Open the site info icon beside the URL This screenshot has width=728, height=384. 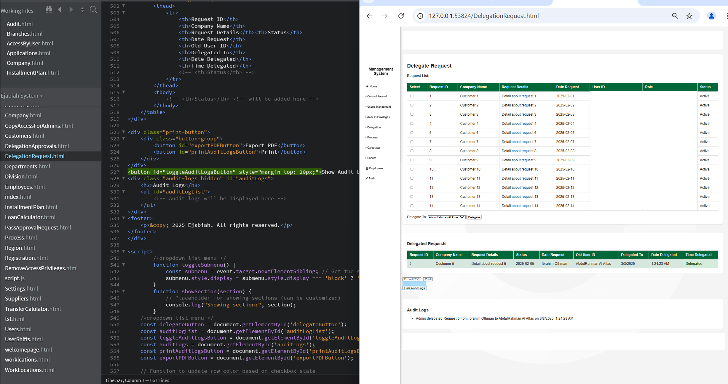pos(420,16)
